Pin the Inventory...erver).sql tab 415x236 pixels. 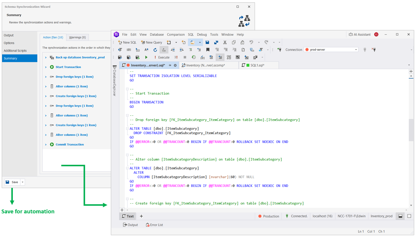coord(170,65)
